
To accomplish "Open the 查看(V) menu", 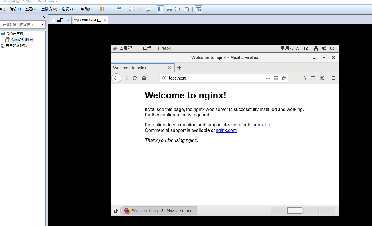I will pos(31,9).
